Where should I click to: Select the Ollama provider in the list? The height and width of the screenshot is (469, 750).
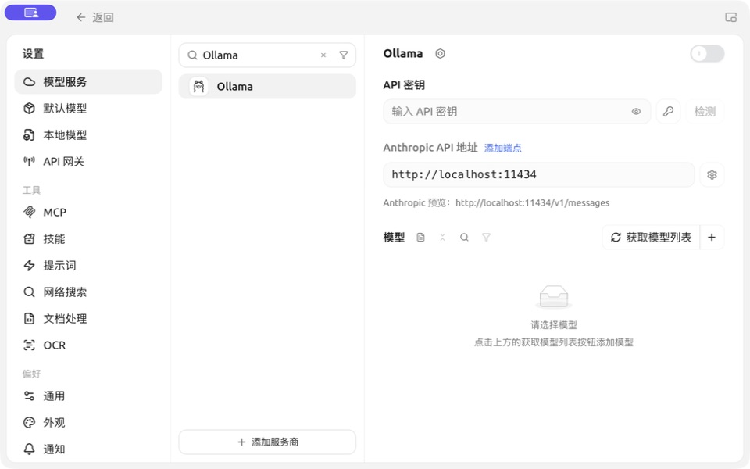point(267,86)
